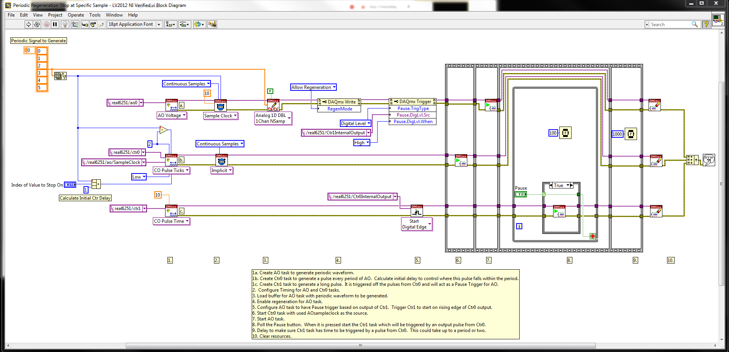This screenshot has width=729, height=352.
Task: Click the horizontal scrollbar right arrow
Action: click(715, 345)
